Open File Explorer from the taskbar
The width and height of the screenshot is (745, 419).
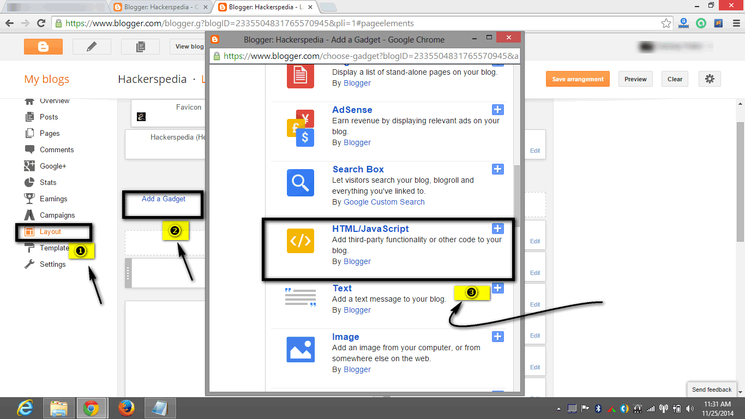[x=58, y=408]
